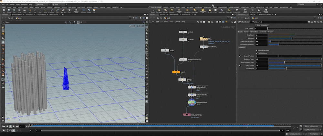Select the Null shelf tool

(x=30, y=11)
